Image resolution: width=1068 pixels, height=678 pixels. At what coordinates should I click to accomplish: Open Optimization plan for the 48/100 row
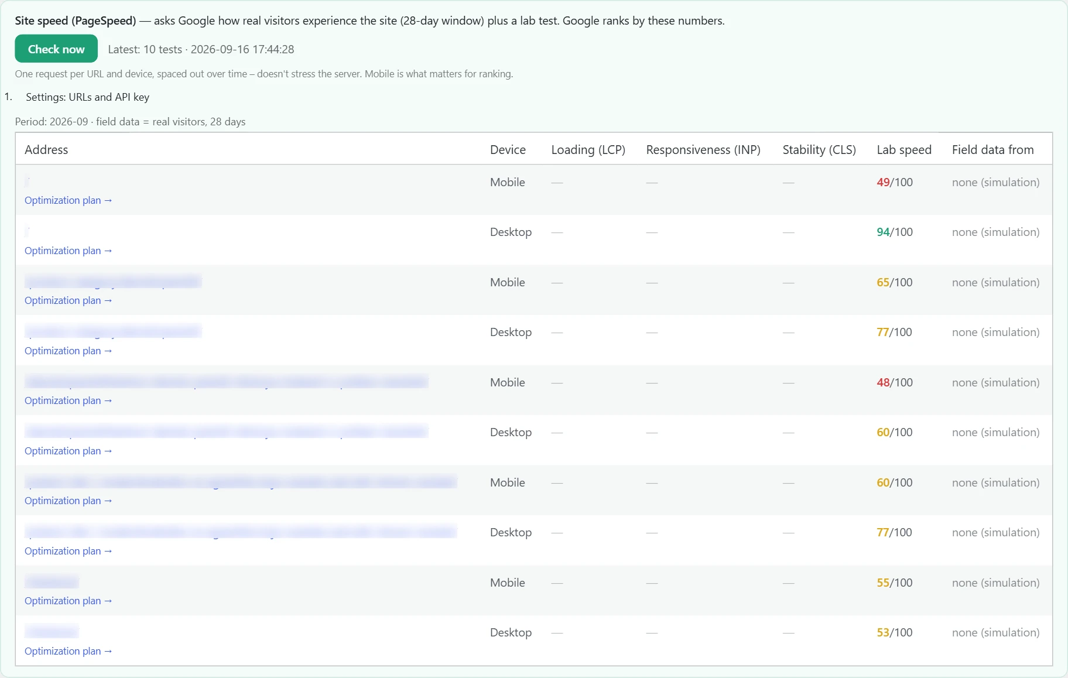69,400
